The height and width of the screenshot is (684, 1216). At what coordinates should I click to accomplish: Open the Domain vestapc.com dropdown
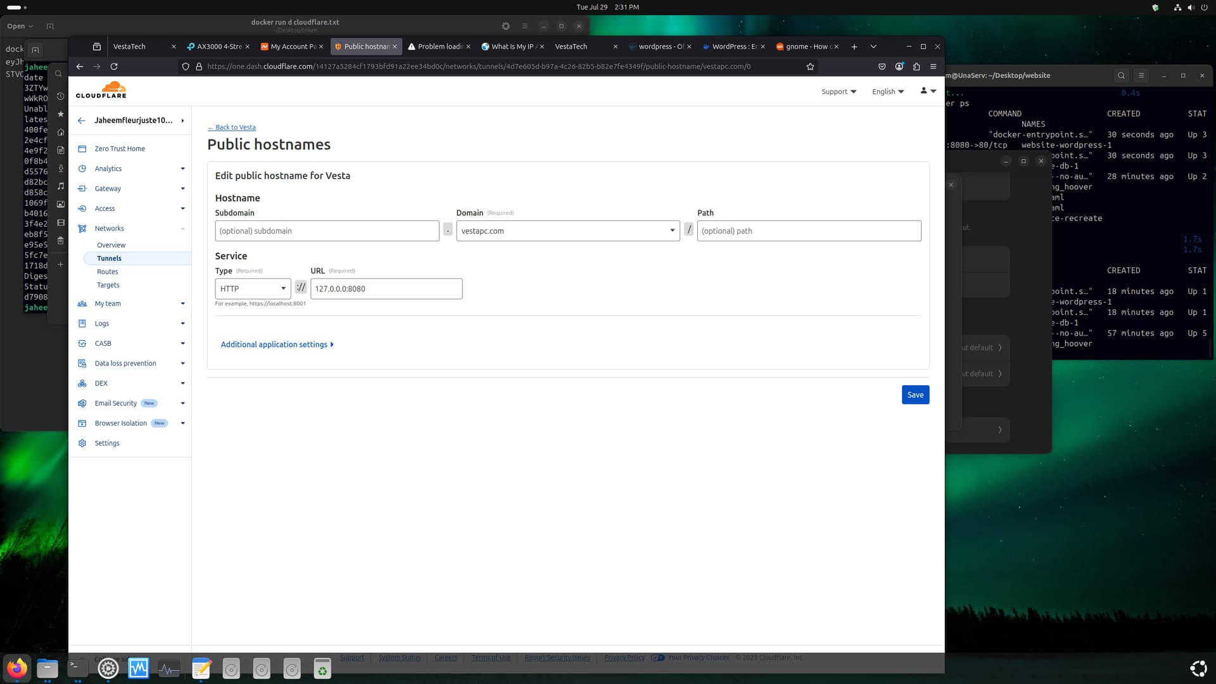click(567, 231)
